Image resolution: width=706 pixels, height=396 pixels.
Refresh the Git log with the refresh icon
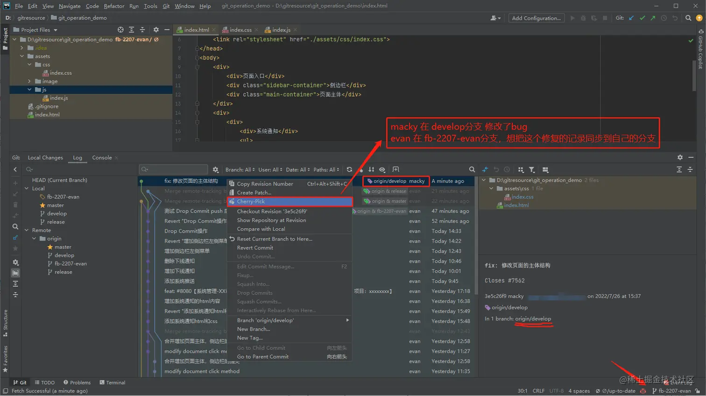pyautogui.click(x=349, y=170)
